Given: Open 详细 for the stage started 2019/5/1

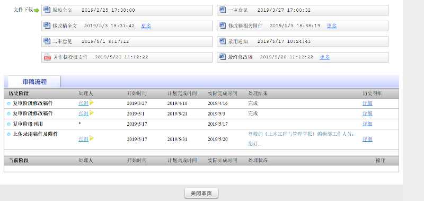Looking at the screenshot, I should pos(367,113).
